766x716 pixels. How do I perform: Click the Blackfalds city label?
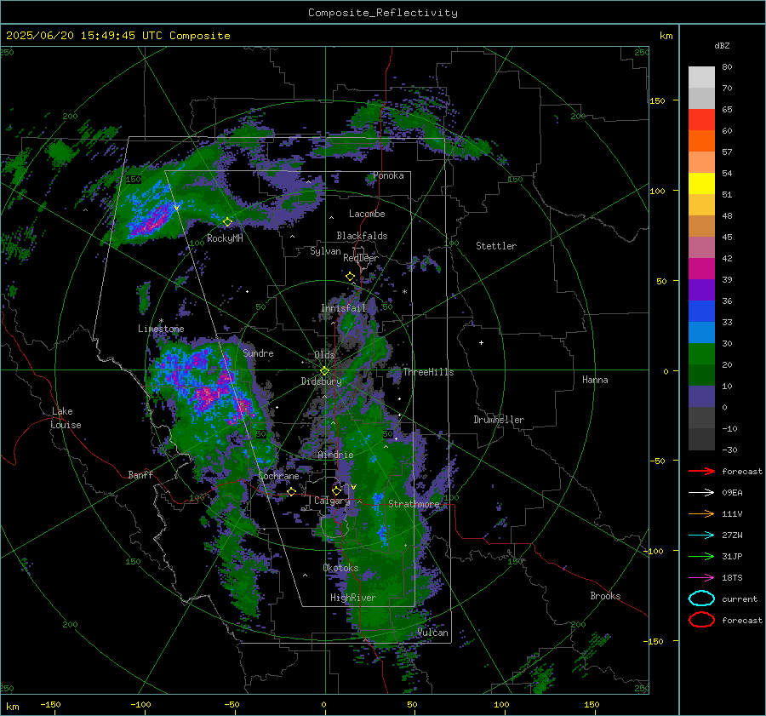(x=362, y=236)
